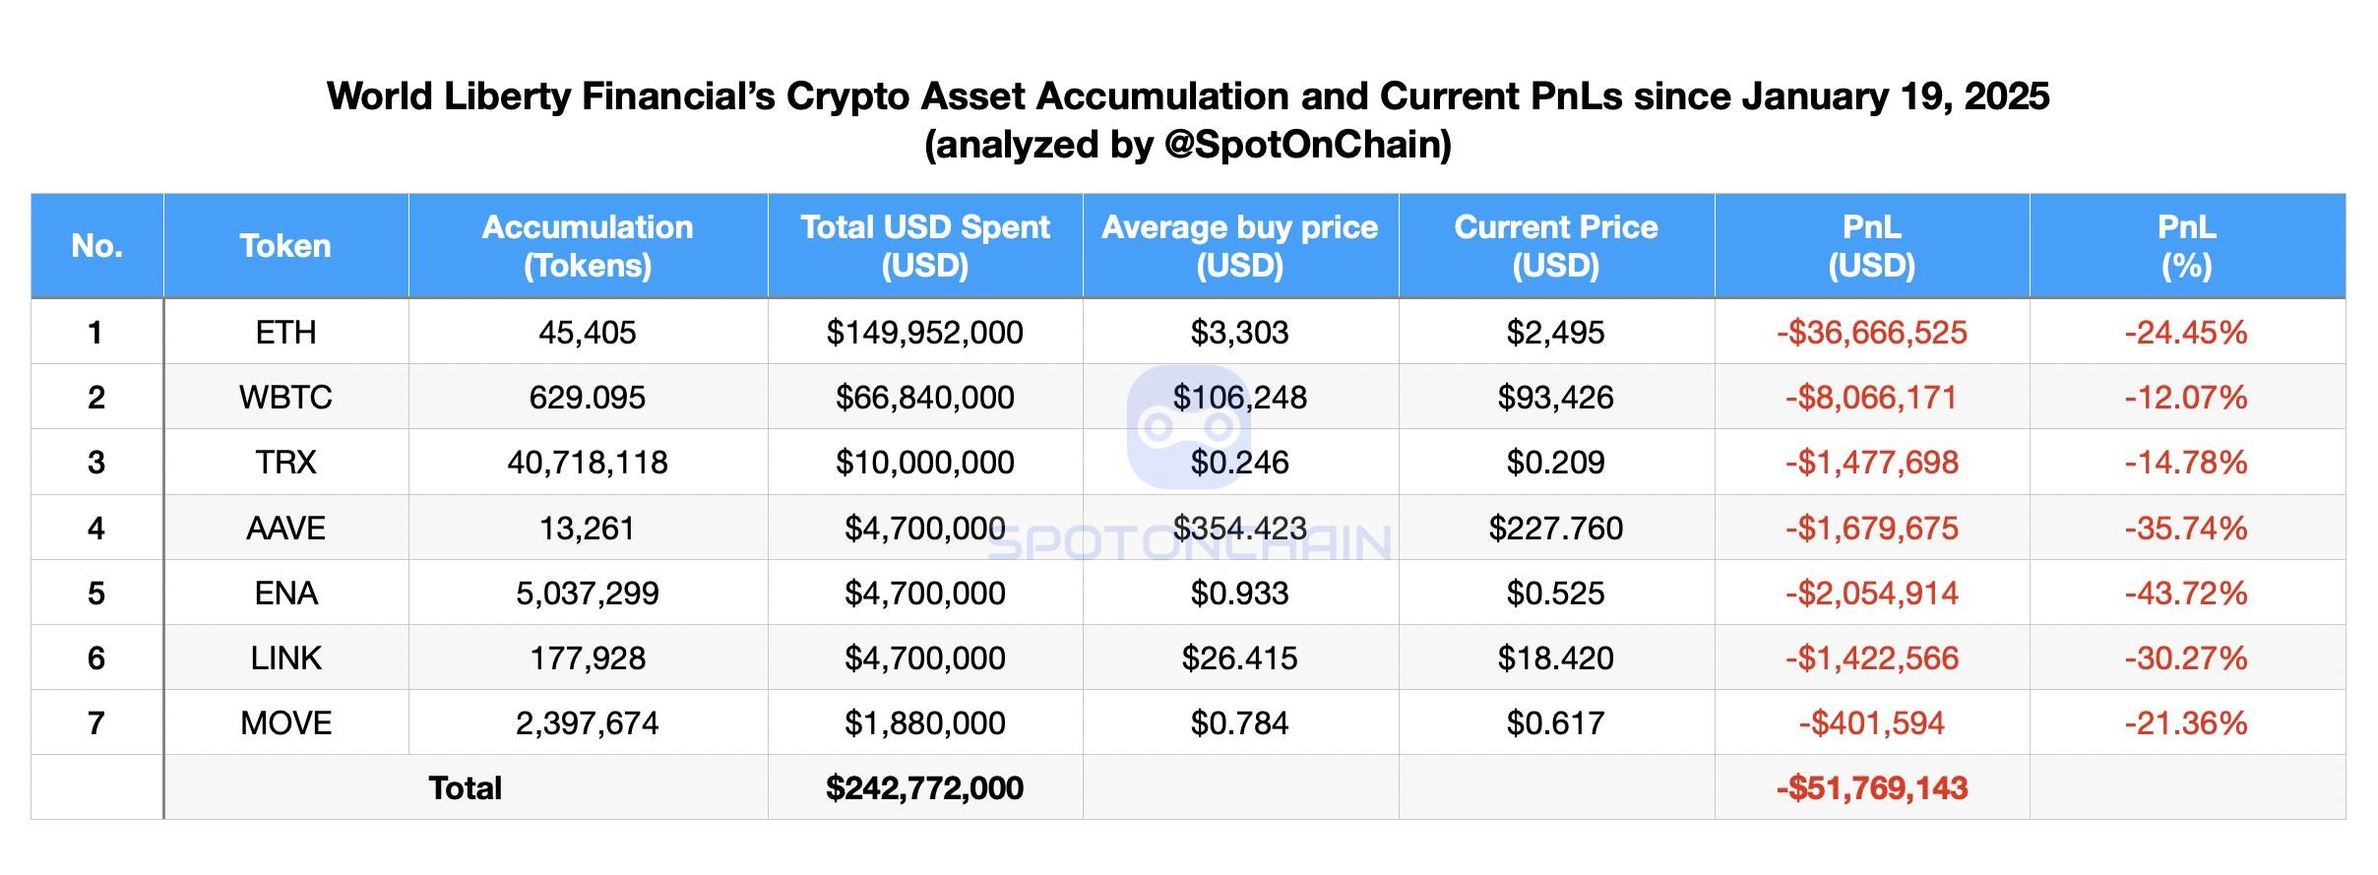This screenshot has width=2378, height=875.
Task: Select the total spent $242,772,000 cell
Action: 924,788
